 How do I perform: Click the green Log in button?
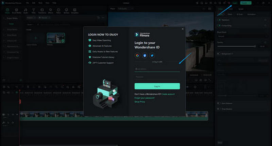point(157,86)
